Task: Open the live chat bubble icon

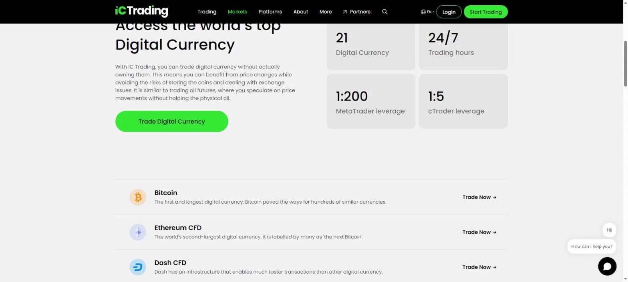Action: tap(607, 266)
